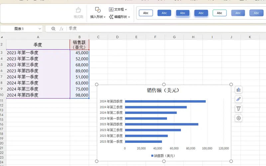
Task: Click the chart title 销售额（美元）
Action: [163, 90]
